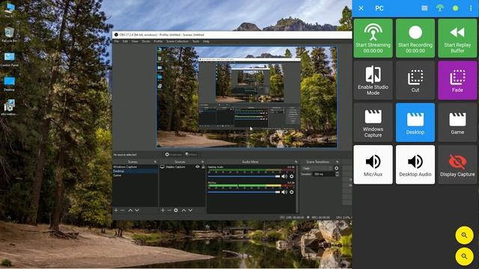The image size is (479, 269).
Task: Open the Scene Collection menu in OBS
Action: [177, 41]
